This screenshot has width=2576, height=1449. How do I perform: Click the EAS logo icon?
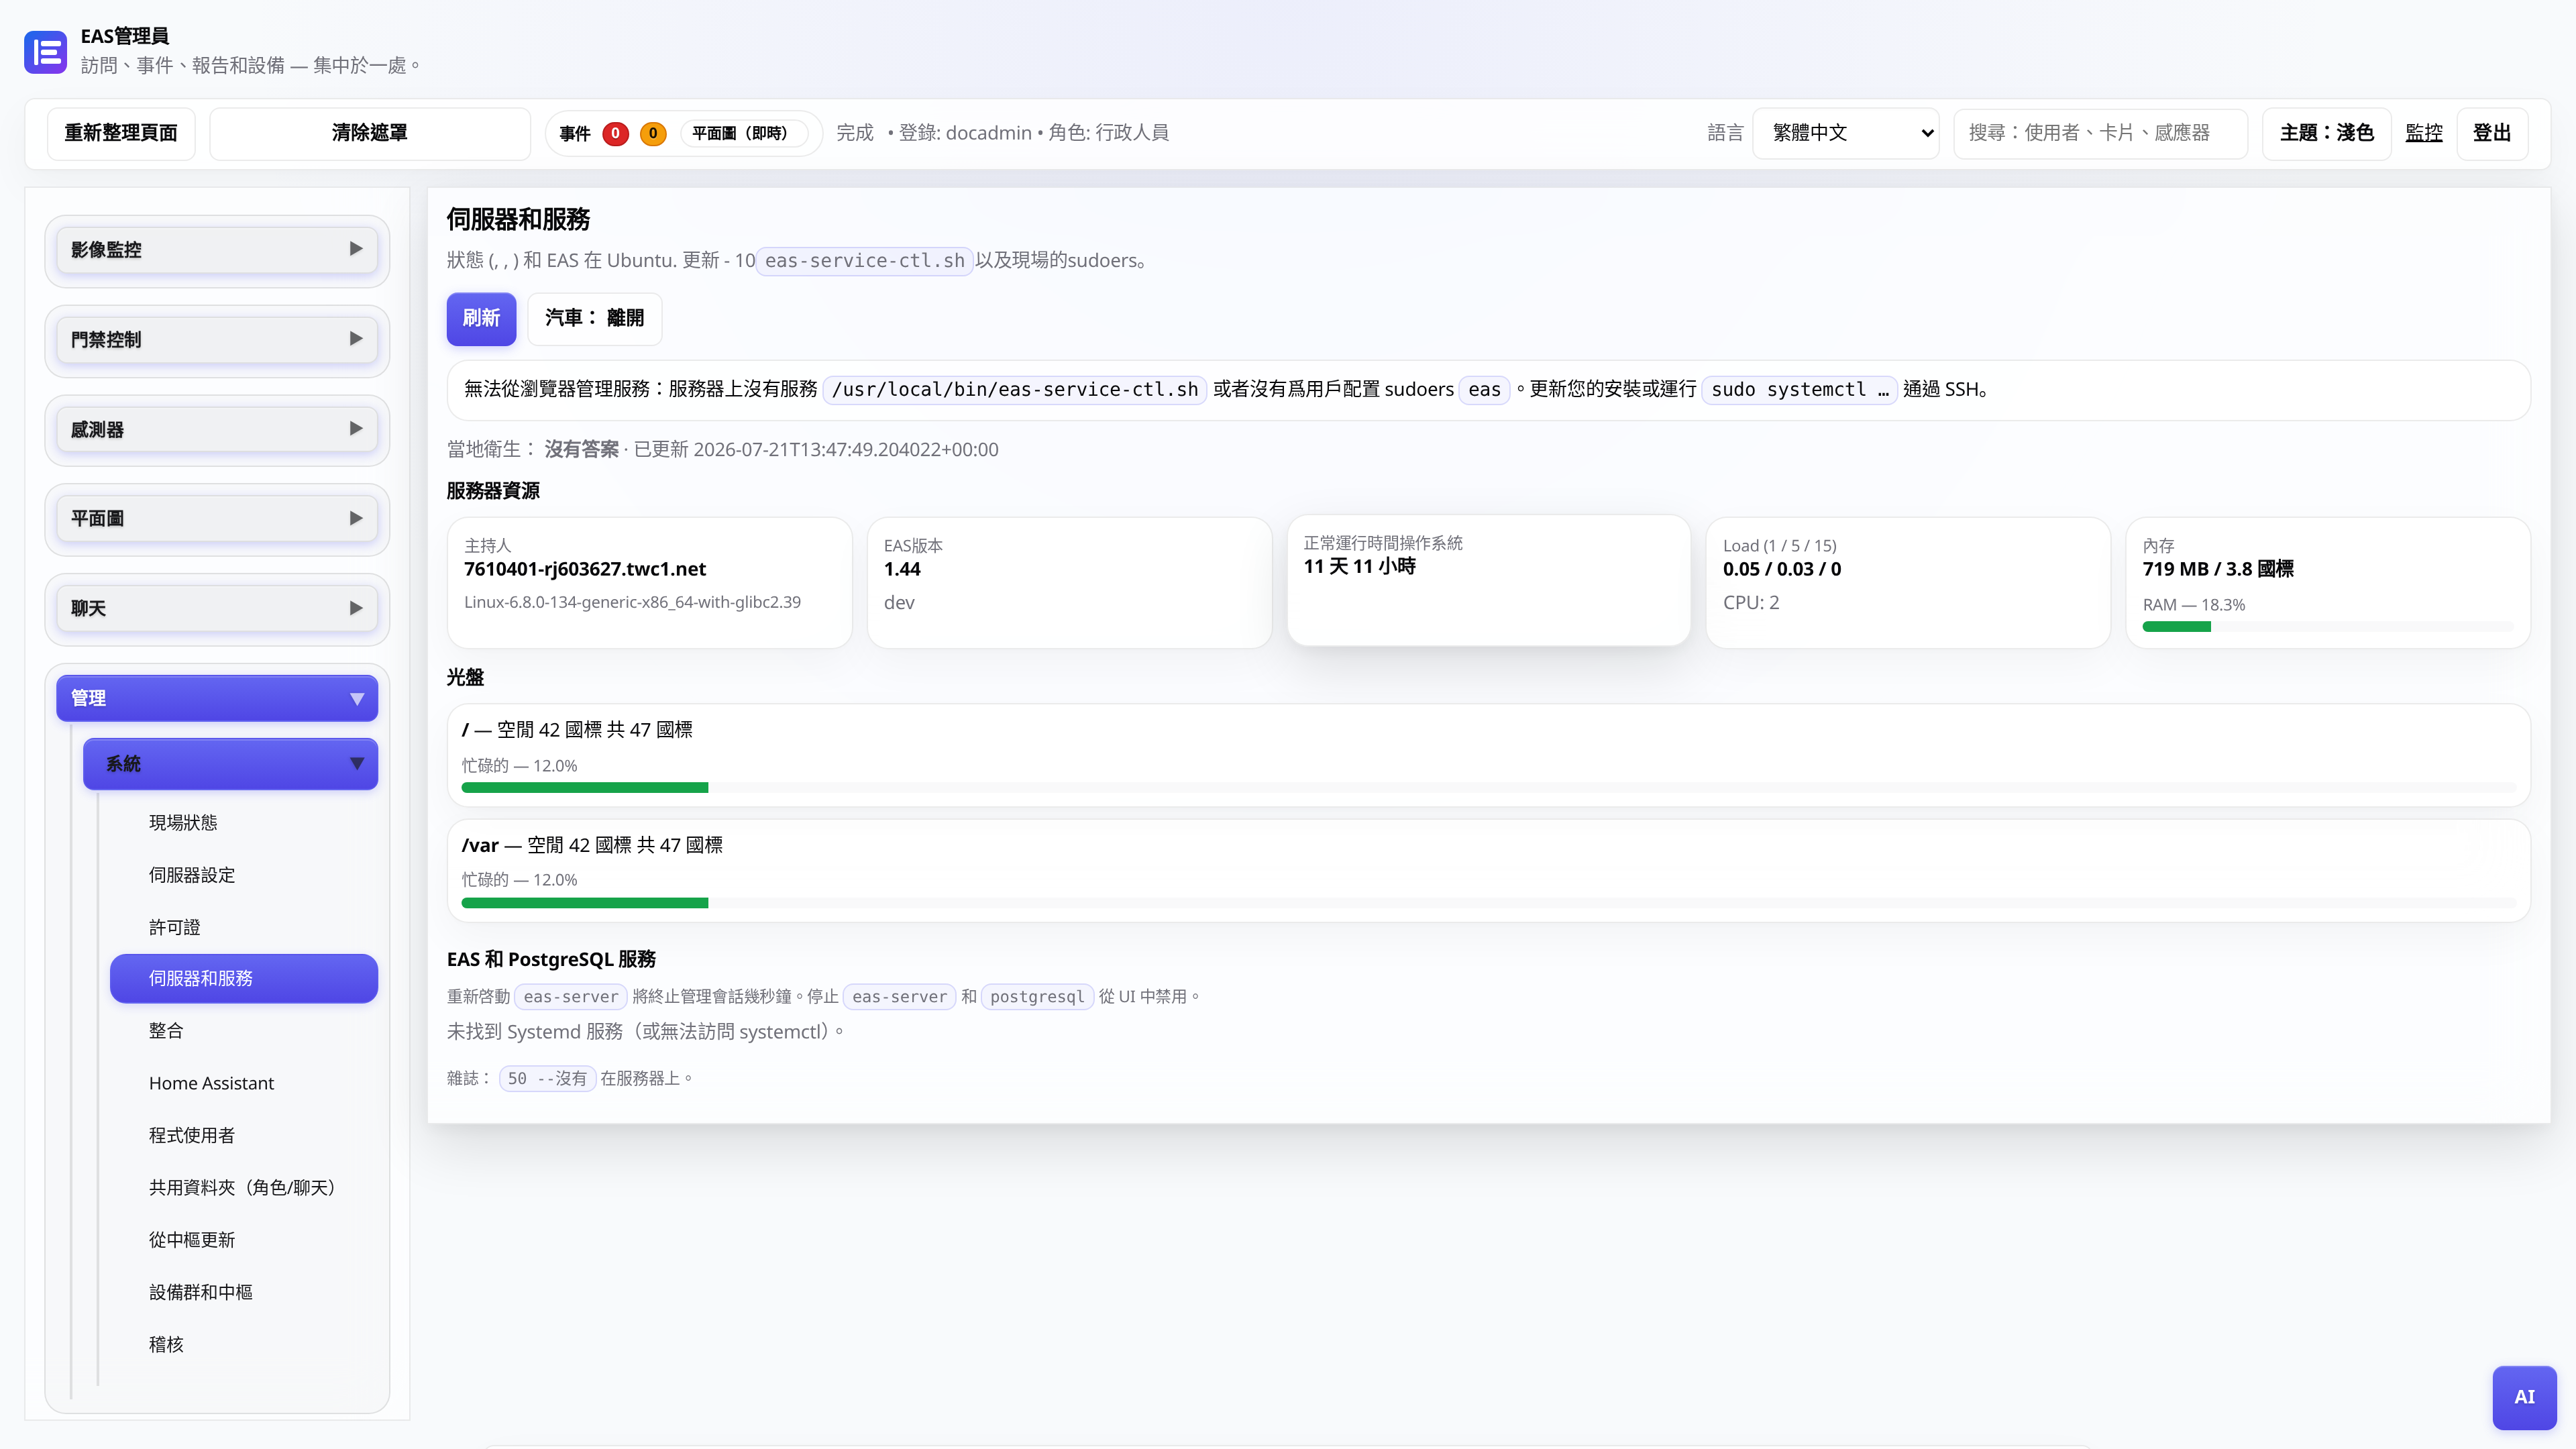pyautogui.click(x=45, y=51)
